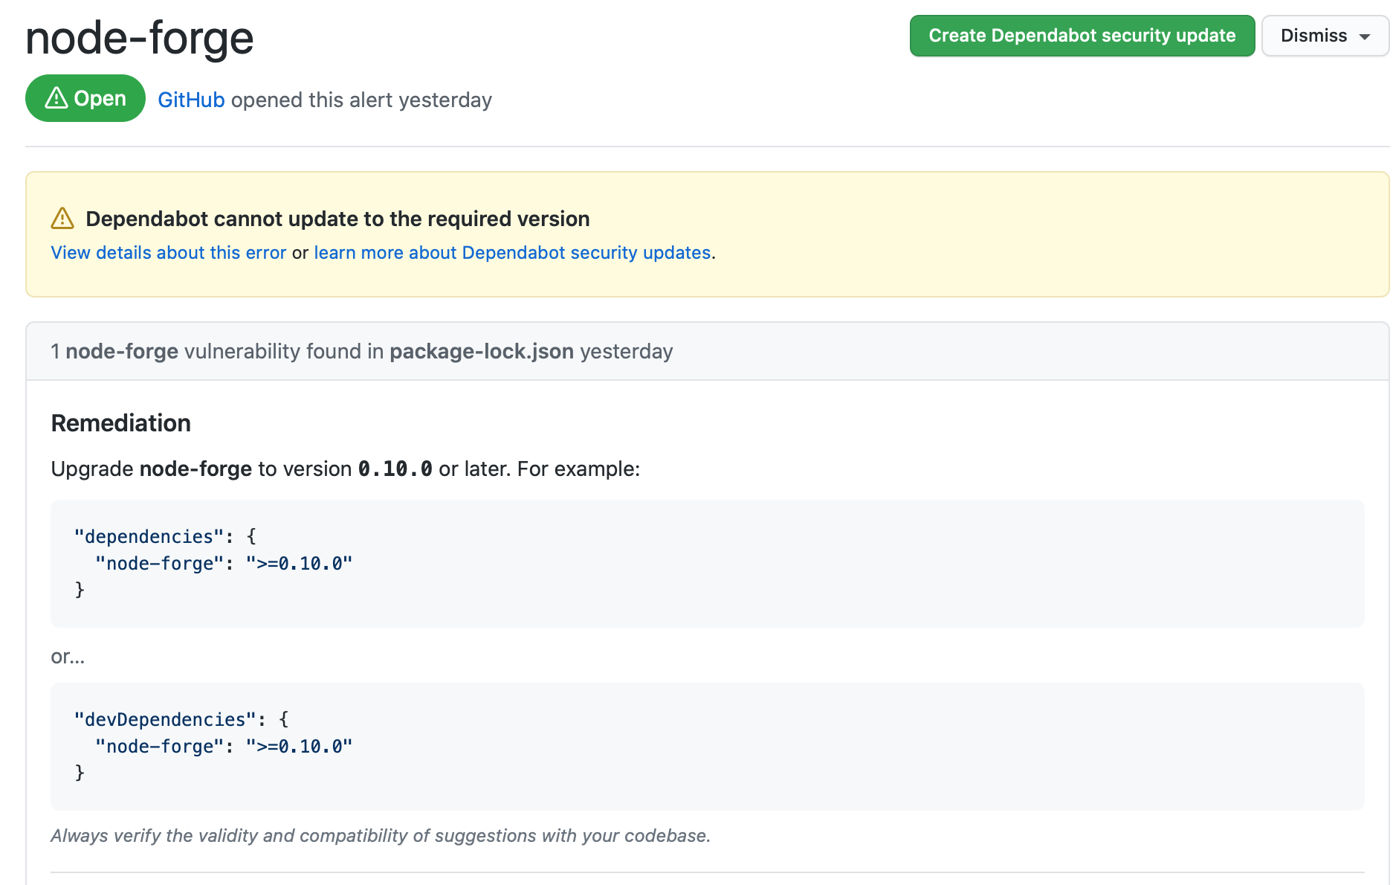Click the "dependencies": { code line
Screen dimensions: 1393x885
point(165,537)
